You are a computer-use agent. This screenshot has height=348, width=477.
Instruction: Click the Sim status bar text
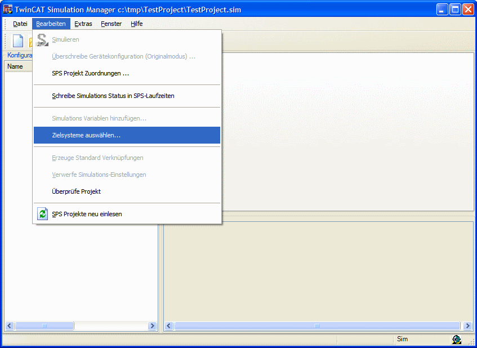click(x=403, y=339)
